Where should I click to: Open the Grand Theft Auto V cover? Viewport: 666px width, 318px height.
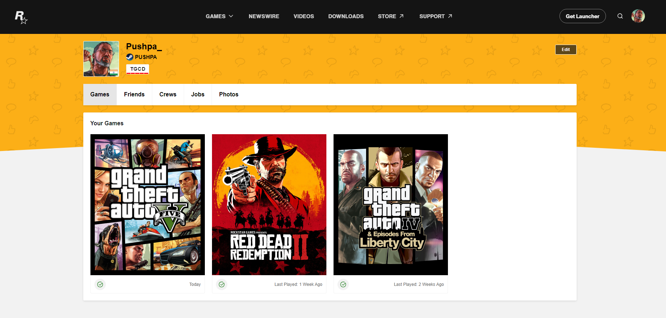click(148, 205)
